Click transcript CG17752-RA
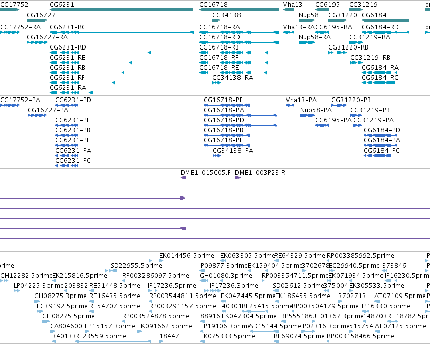Viewport: 430px width, 344px height. (21, 27)
